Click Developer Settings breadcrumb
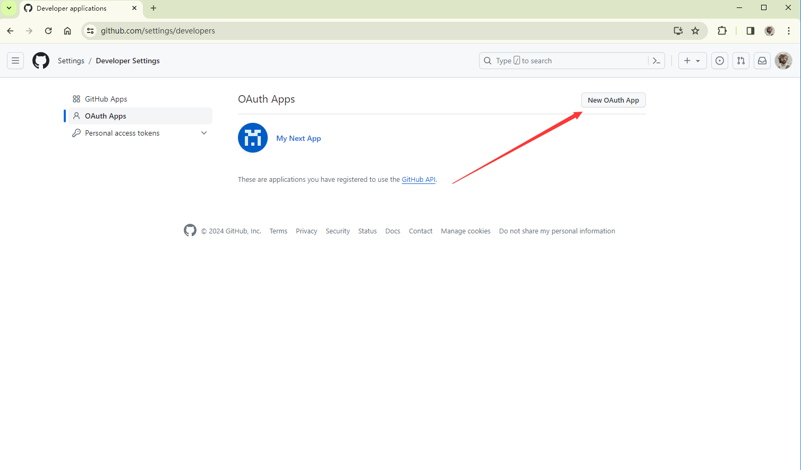Viewport: 801px width, 470px height. pyautogui.click(x=128, y=61)
